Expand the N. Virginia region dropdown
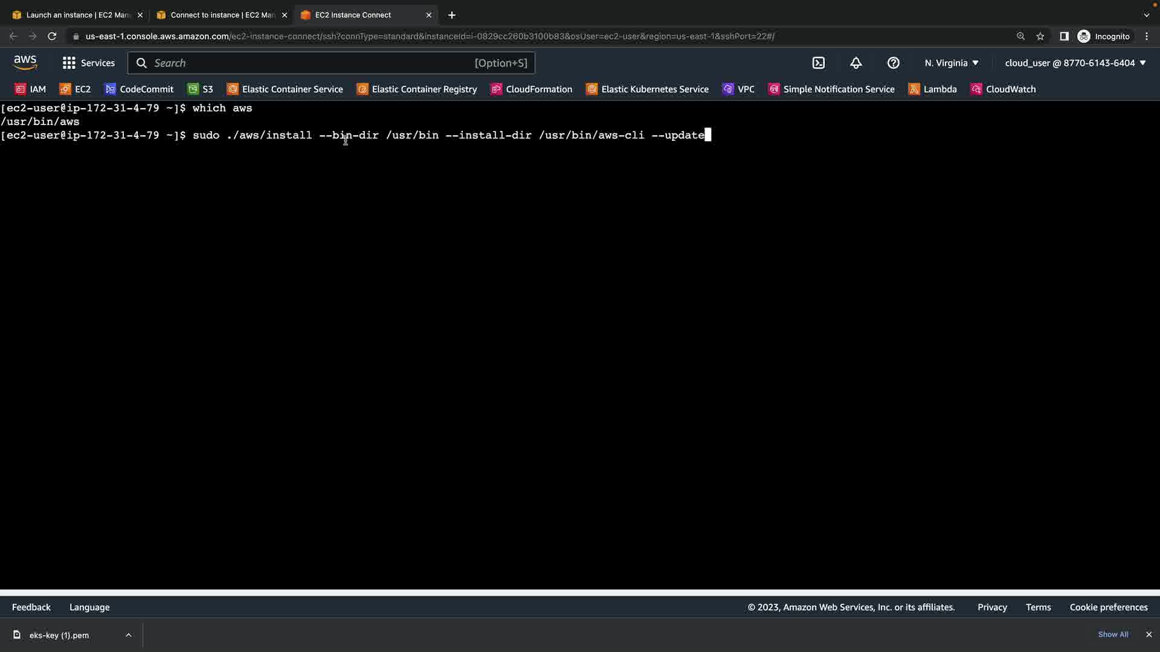1160x652 pixels. (952, 63)
